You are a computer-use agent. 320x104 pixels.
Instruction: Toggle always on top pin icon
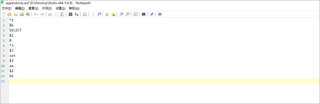[152, 14]
